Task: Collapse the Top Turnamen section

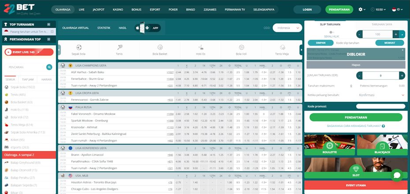Action: click(x=48, y=24)
